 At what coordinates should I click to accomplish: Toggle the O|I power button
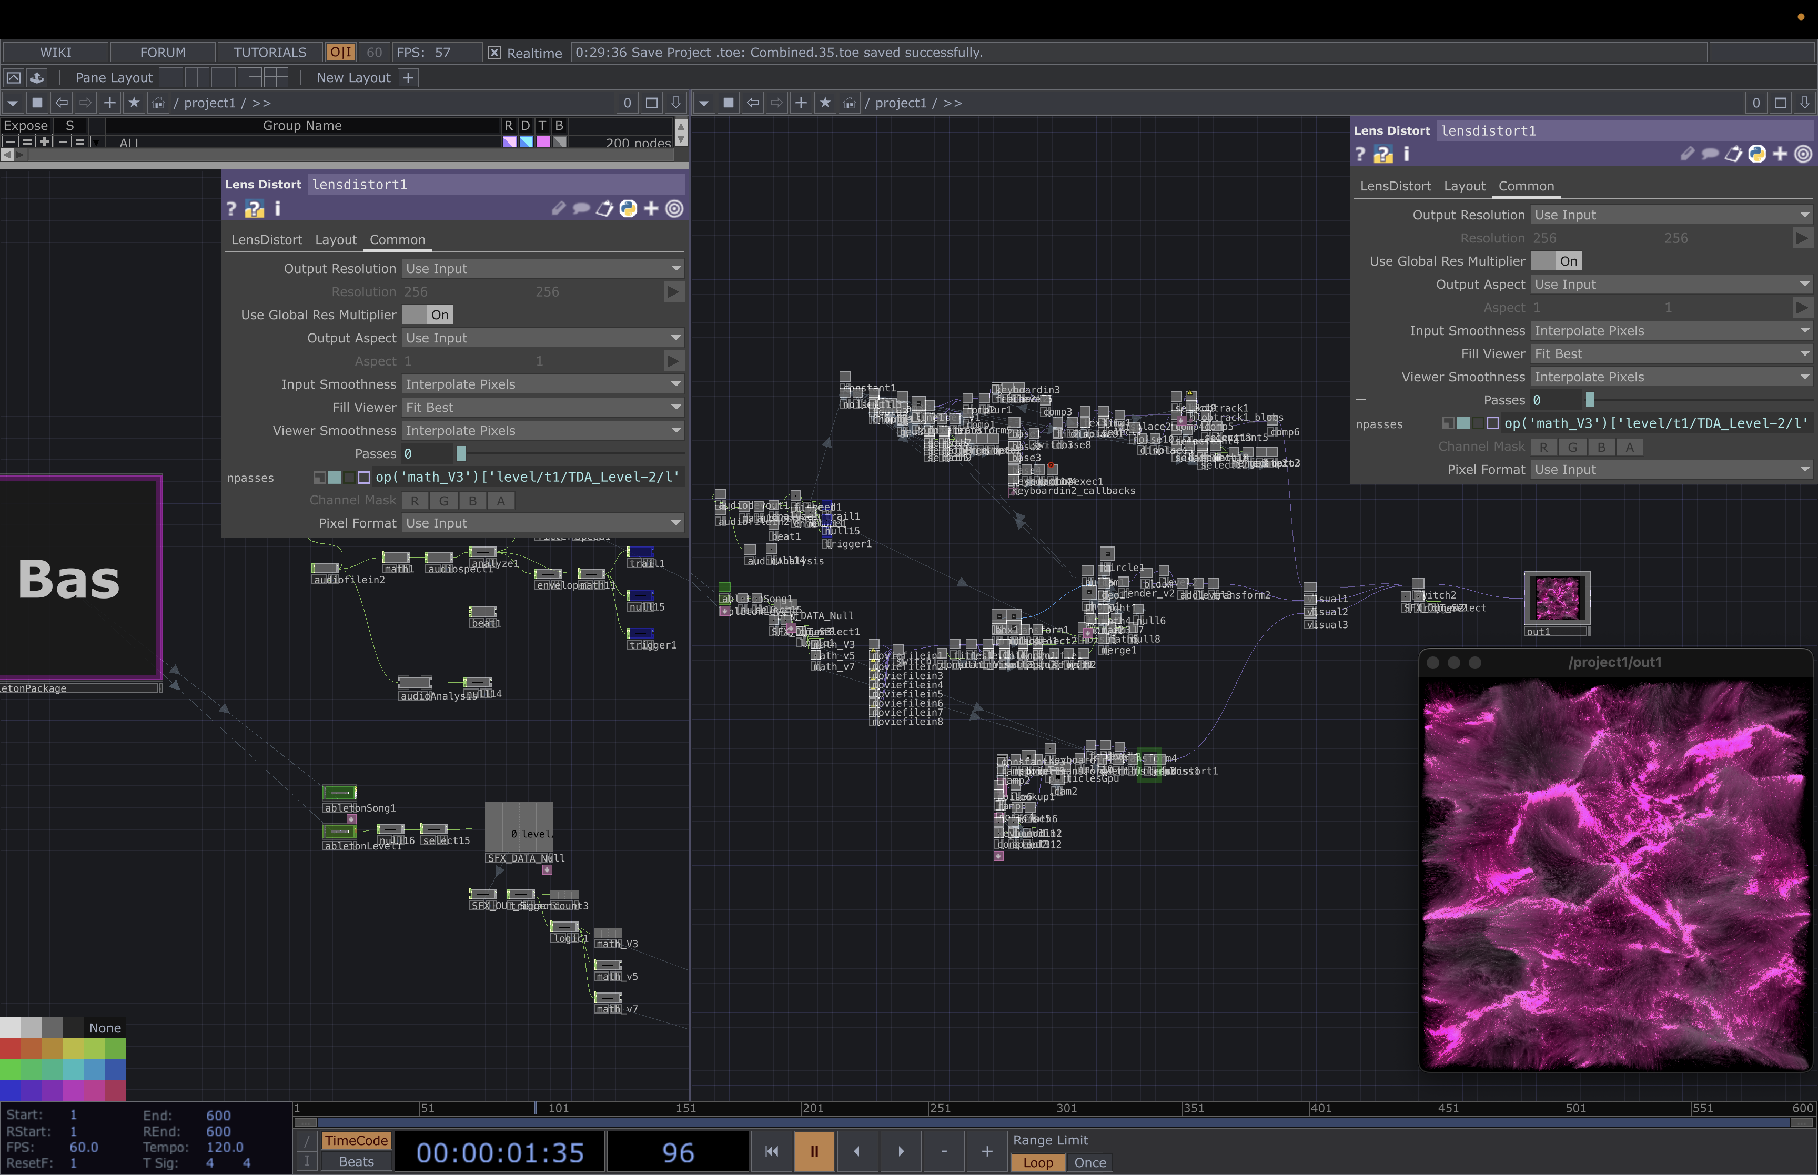point(340,52)
